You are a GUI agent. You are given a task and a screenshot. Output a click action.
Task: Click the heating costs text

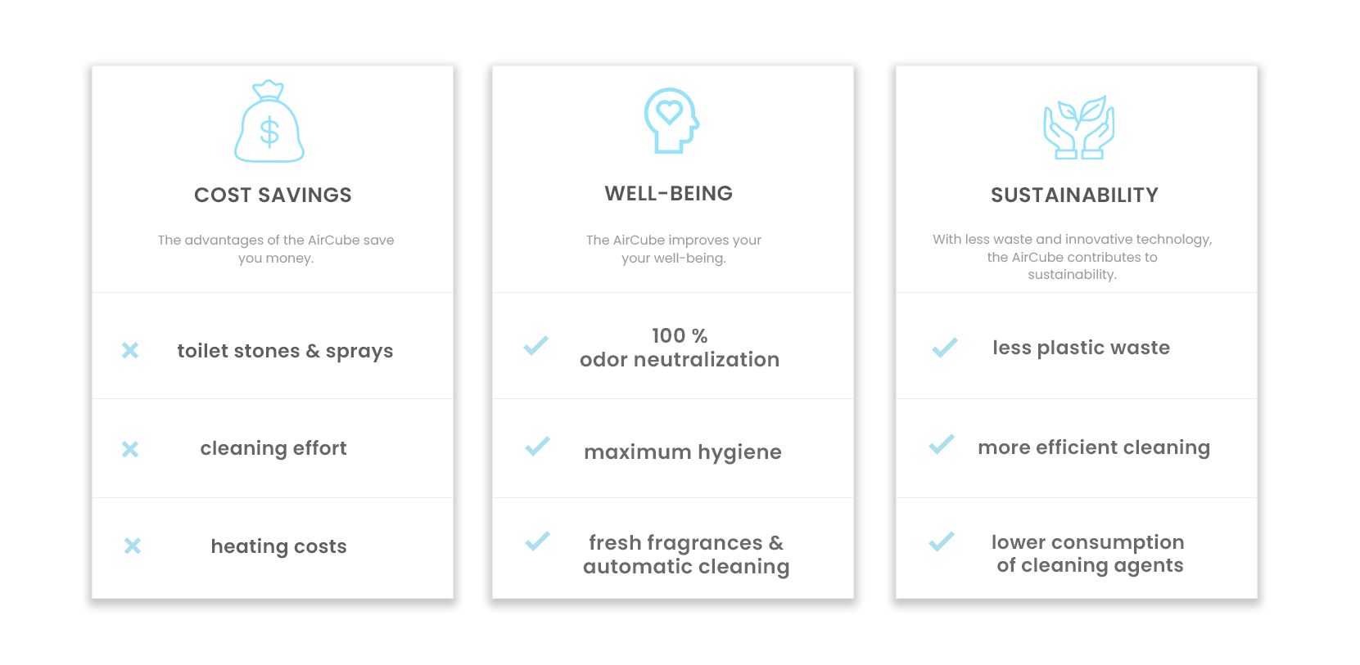[278, 546]
